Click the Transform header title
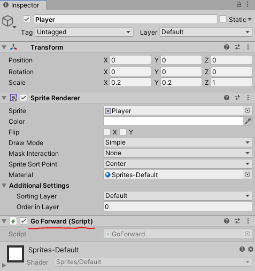Image resolution: width=255 pixels, height=271 pixels. [x=47, y=47]
